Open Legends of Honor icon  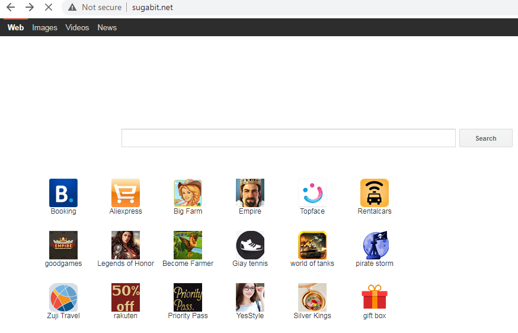click(x=126, y=245)
